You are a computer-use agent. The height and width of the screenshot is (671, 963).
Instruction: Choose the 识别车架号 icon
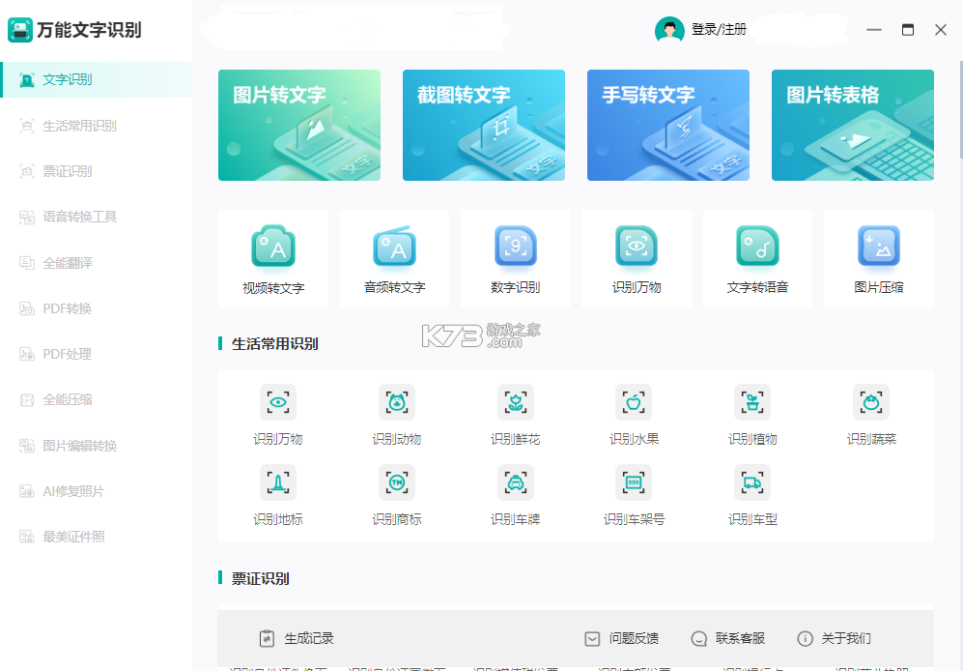(x=634, y=482)
